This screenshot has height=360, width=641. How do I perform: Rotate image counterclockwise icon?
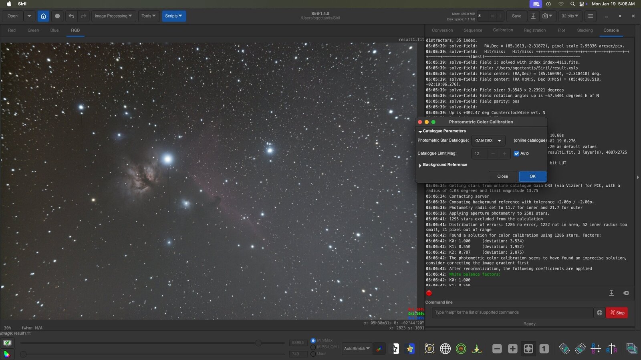pos(564,349)
